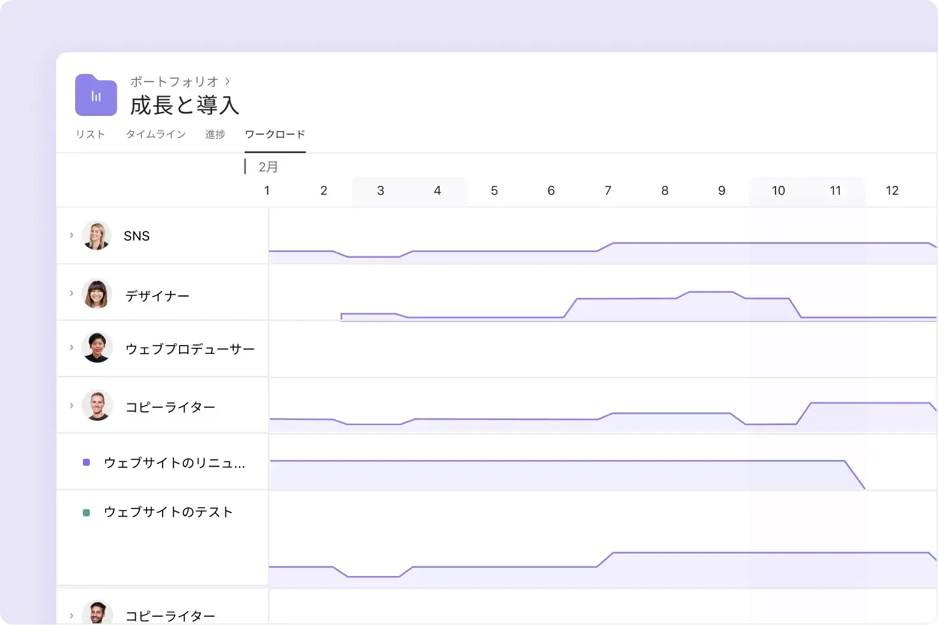
Task: Click day 7 in the February header
Action: tap(608, 190)
